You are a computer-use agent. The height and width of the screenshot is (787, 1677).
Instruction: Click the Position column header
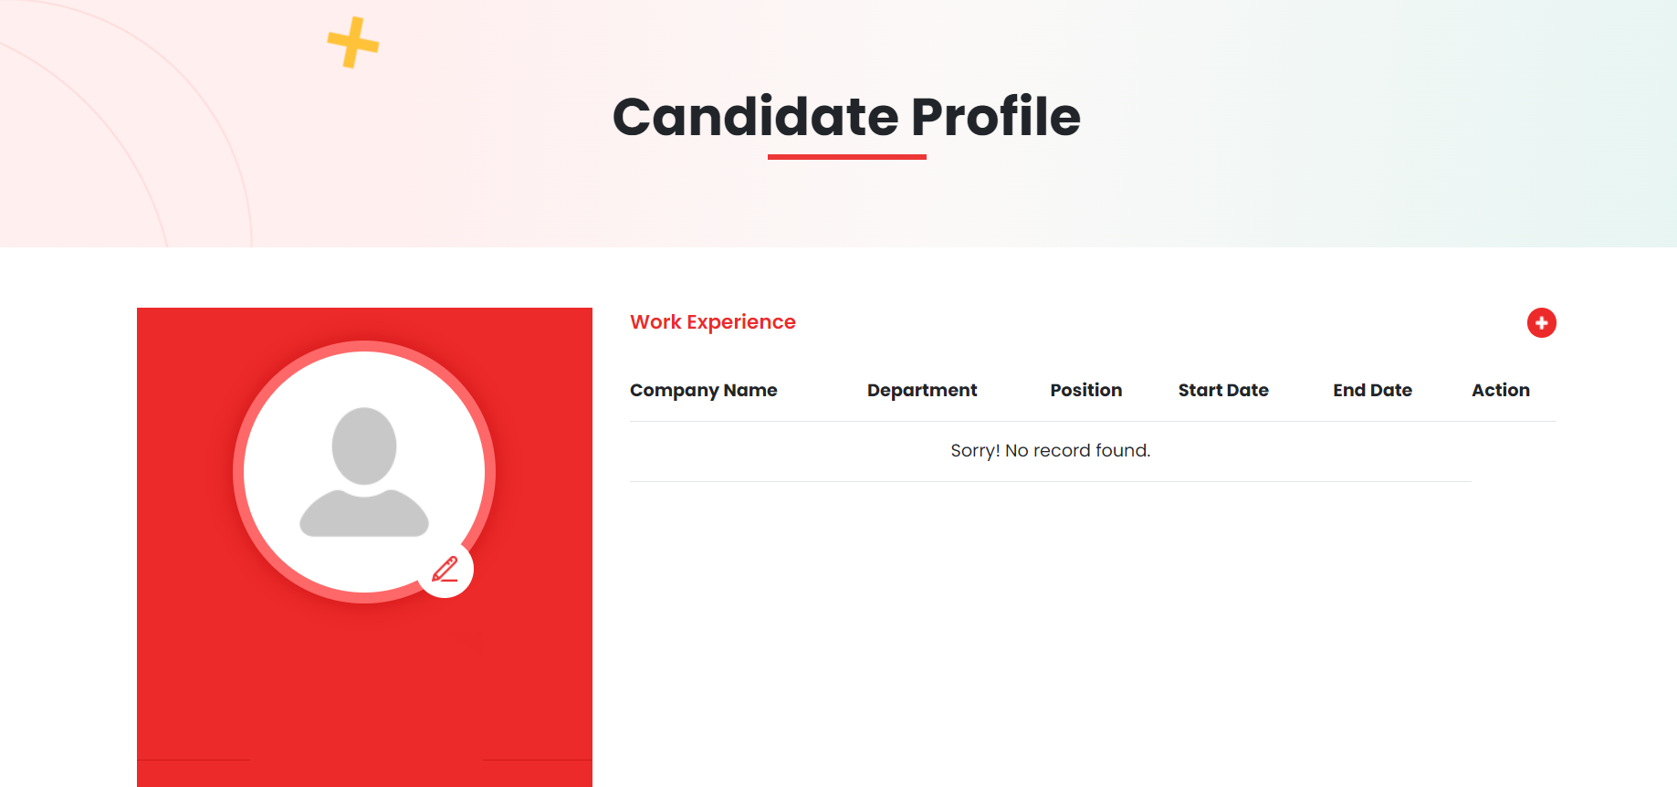[x=1085, y=390]
